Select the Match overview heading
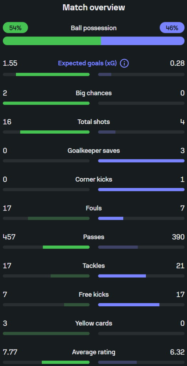 click(94, 8)
